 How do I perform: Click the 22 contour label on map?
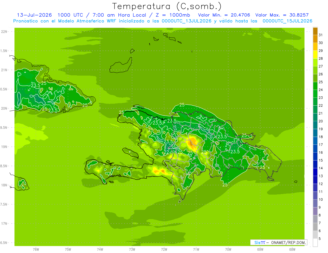(166, 152)
